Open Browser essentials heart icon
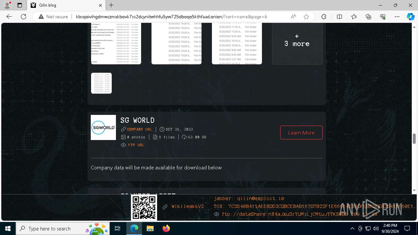The height and width of the screenshot is (235, 418). point(383,17)
